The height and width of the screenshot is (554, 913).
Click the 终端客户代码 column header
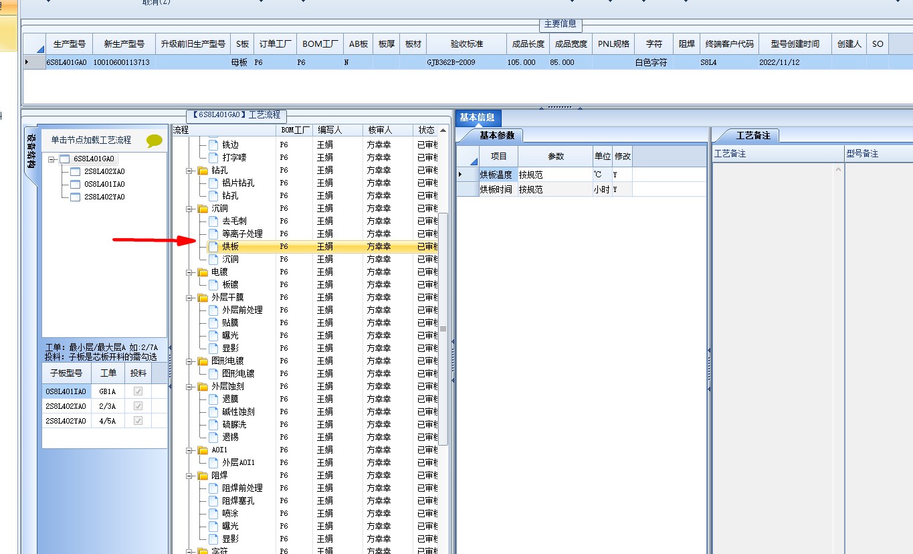click(729, 43)
